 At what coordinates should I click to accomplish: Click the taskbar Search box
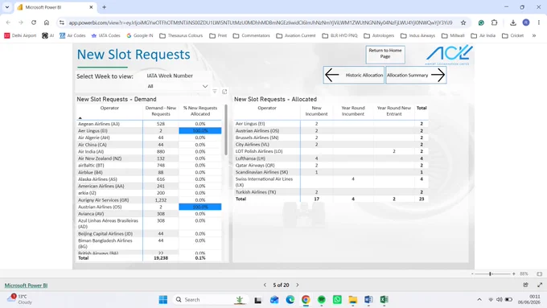211,300
